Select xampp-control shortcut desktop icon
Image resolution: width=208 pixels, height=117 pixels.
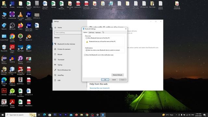[12, 82]
